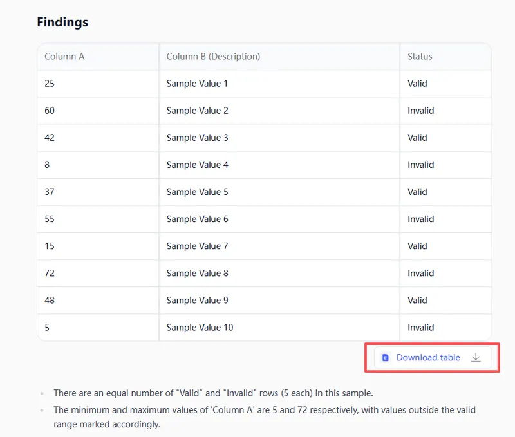Select the Sample Value 10 cell
This screenshot has height=437, width=515.
coord(200,328)
